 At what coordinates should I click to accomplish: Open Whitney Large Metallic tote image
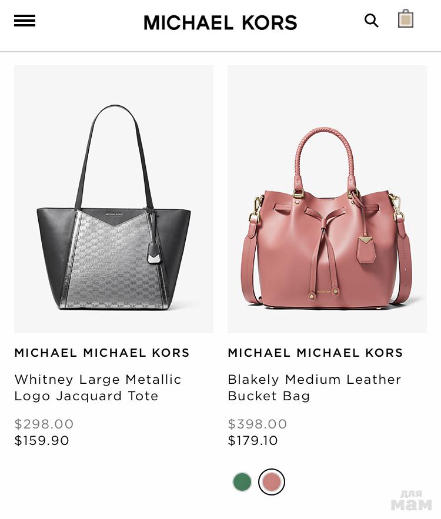click(113, 199)
